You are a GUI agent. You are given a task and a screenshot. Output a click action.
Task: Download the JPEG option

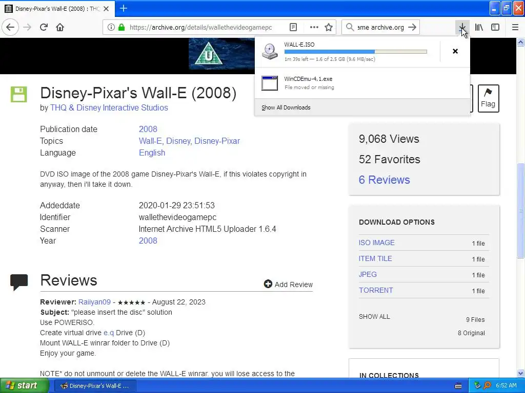point(368,274)
